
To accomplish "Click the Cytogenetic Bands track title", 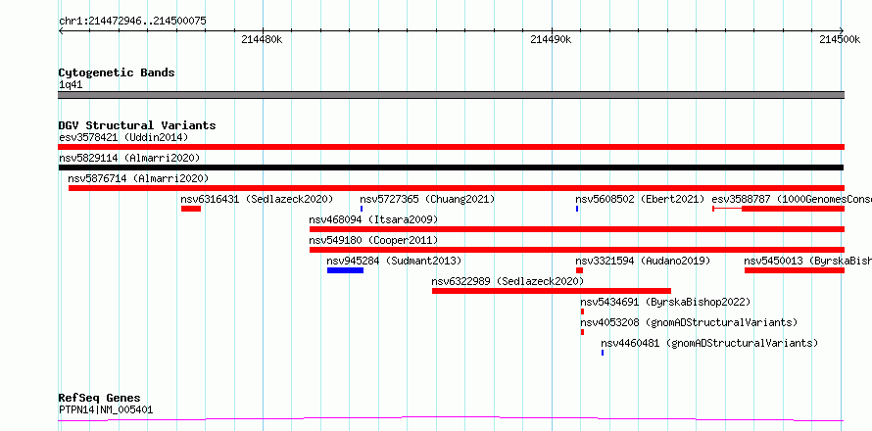I will [x=117, y=72].
